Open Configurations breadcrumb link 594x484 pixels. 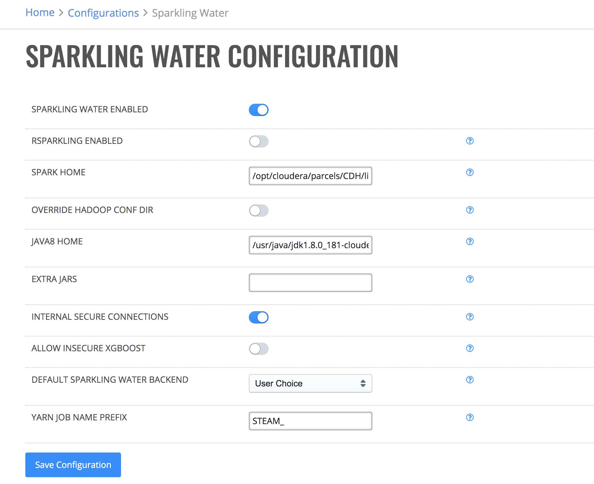coord(103,13)
